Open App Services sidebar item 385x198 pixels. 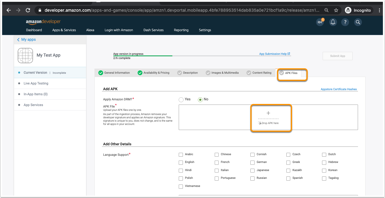tap(50, 105)
